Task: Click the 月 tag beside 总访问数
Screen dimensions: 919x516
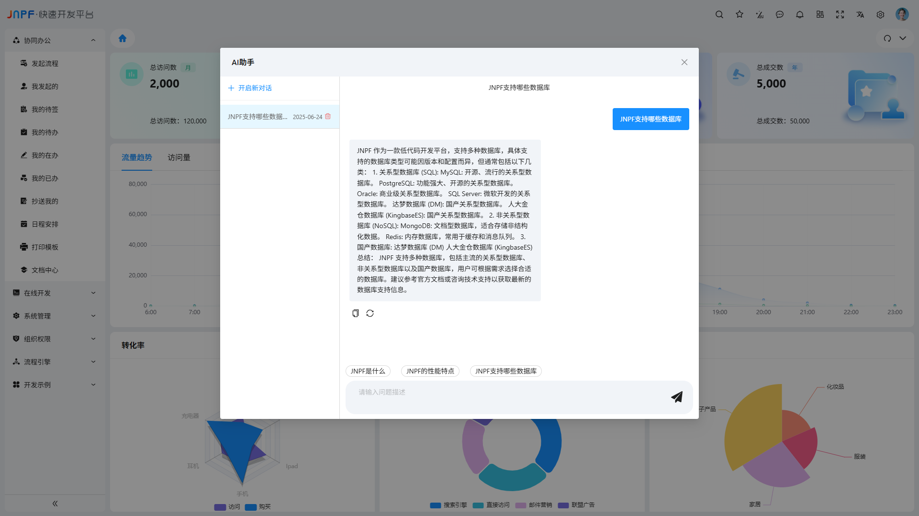Action: pyautogui.click(x=188, y=68)
